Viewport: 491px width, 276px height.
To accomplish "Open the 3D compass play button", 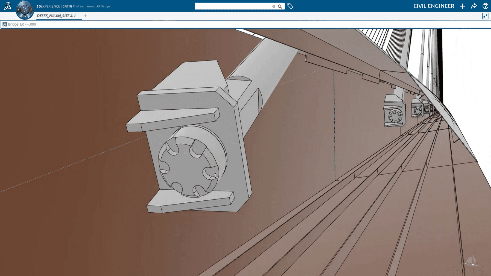I will tap(25, 10).
